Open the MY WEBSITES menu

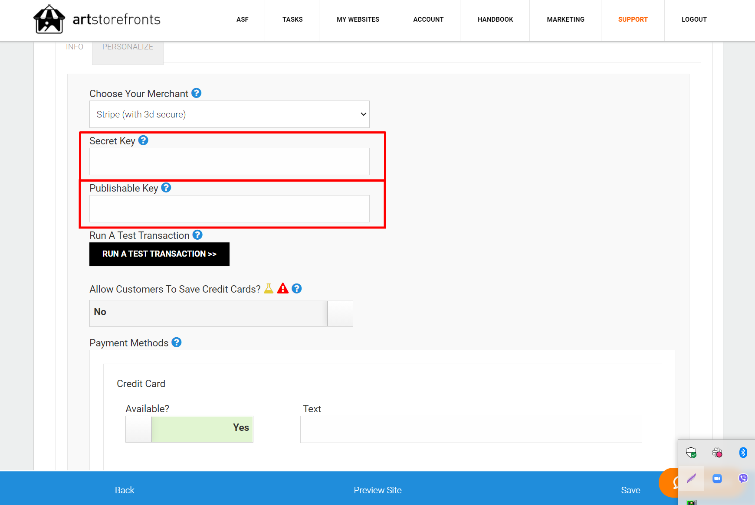tap(358, 20)
